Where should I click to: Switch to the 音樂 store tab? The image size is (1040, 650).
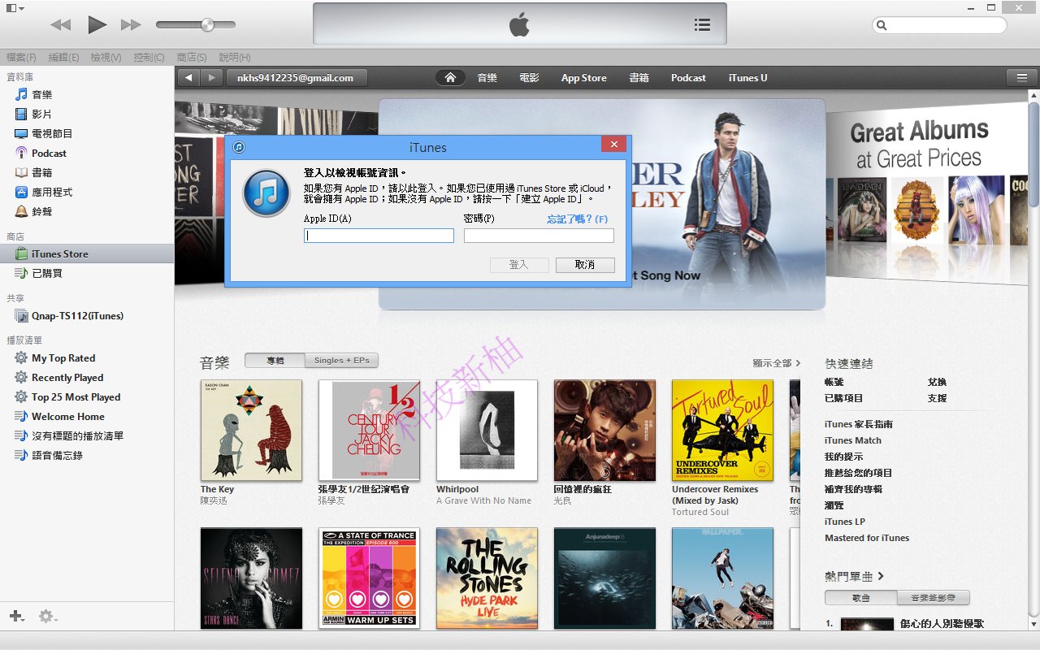[487, 77]
